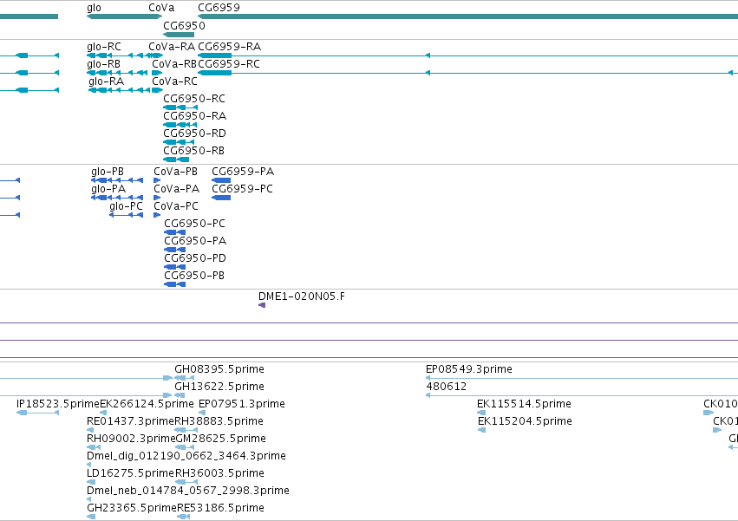Screen dimensions: 738x521
Task: Select the CG6959-RA thick exon block
Action: click(x=214, y=55)
